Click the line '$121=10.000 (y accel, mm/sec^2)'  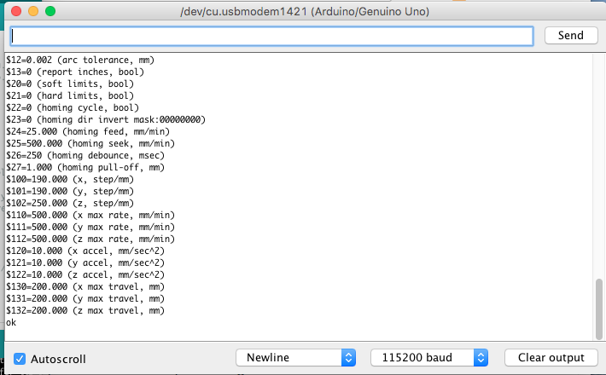pos(85,263)
